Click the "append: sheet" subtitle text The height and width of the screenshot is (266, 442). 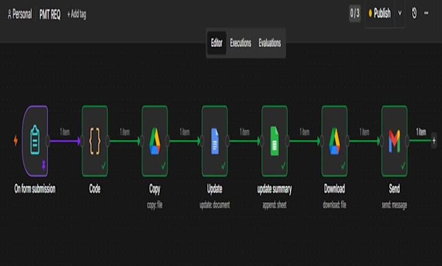tap(274, 205)
